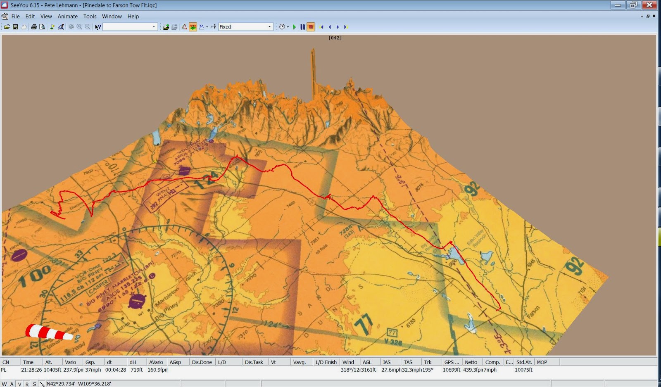Screen dimensions: 661x387
Task: Click the clock animation speed icon
Action: pyautogui.click(x=282, y=27)
